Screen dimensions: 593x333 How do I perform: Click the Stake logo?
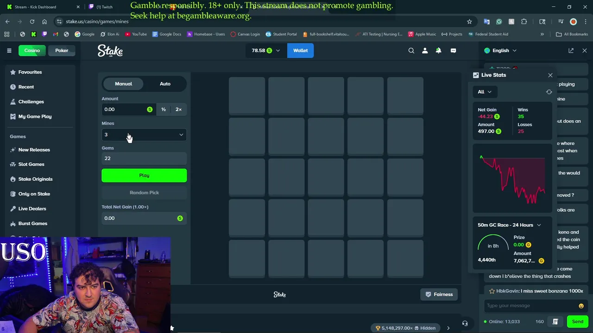coord(110,50)
